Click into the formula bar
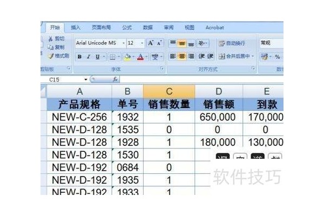This screenshot has height=216, width=324. click(201, 79)
